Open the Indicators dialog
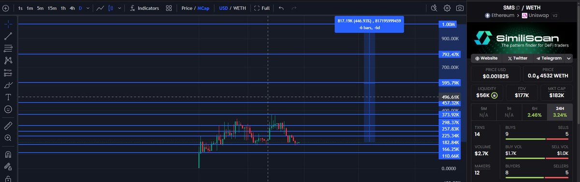The height and width of the screenshot is (182, 580). [144, 8]
